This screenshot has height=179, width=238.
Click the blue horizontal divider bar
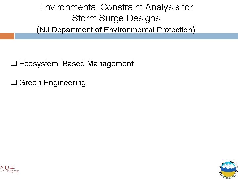[x=126, y=36]
